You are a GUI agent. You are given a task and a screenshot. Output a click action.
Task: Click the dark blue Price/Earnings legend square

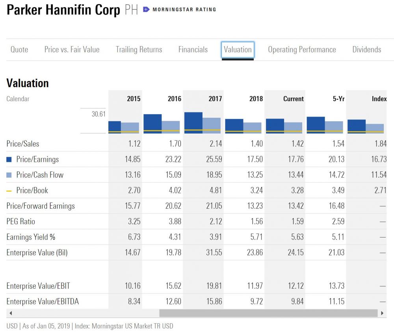click(x=9, y=160)
